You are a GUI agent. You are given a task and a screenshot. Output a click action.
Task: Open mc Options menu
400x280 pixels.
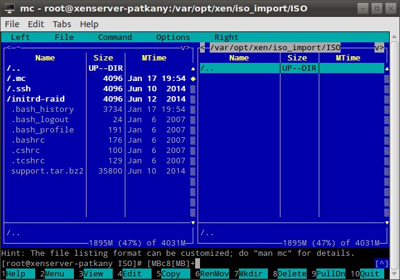click(x=173, y=37)
